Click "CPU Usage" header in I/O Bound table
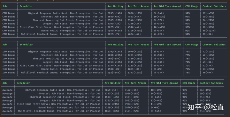230x117 pixels. (x=192, y=45)
